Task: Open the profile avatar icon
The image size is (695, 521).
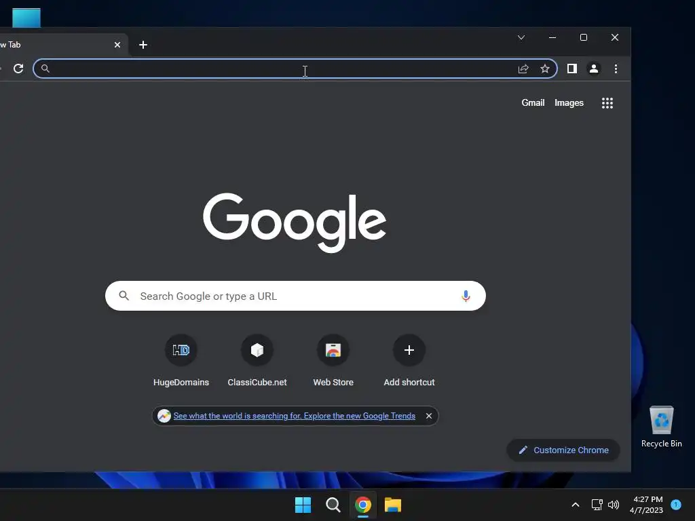Action: click(593, 69)
